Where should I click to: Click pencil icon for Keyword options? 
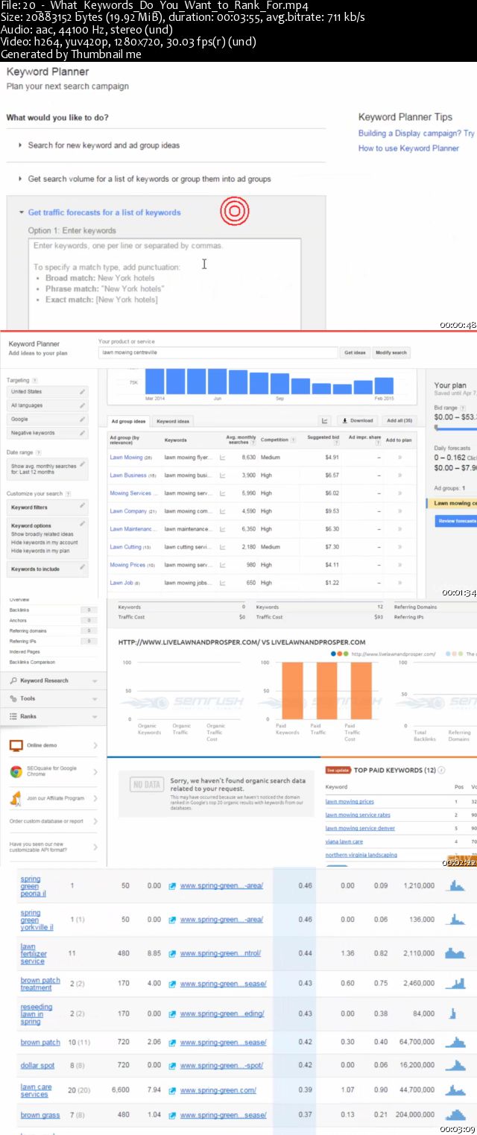[x=83, y=525]
